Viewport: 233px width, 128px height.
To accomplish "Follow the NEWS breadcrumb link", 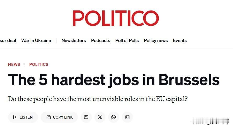I will pyautogui.click(x=14, y=64).
